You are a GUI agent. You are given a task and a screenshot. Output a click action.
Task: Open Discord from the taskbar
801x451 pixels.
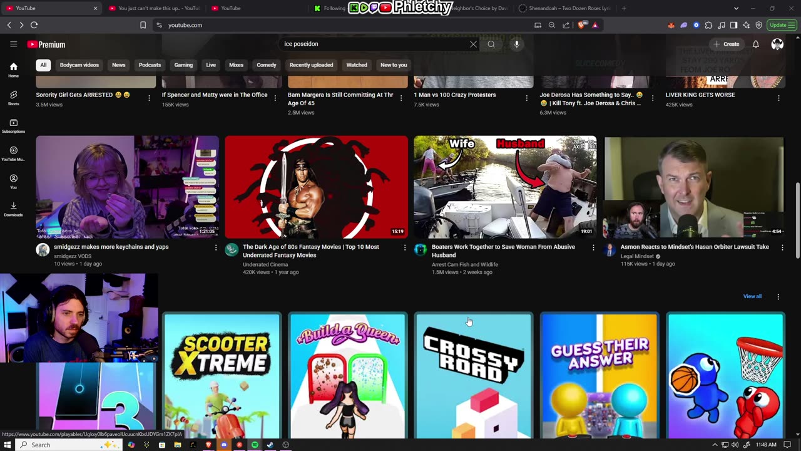tap(224, 445)
